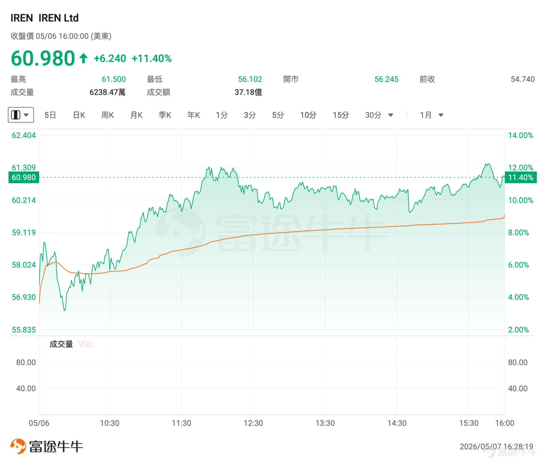Screen dimensions: 544x464
Task: Click the 8.00% percentage axis label
Action: tap(518, 233)
